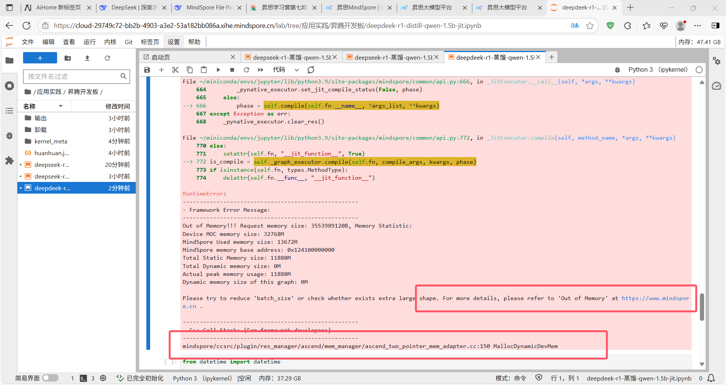Open the mindspore.cn link in error output
Image resolution: width=726 pixels, height=385 pixels.
[x=655, y=298]
